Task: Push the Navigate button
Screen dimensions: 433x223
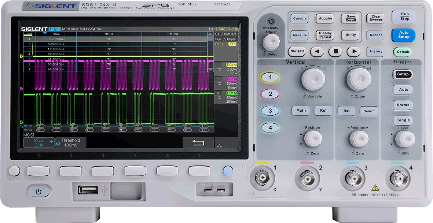Action: click(x=297, y=51)
